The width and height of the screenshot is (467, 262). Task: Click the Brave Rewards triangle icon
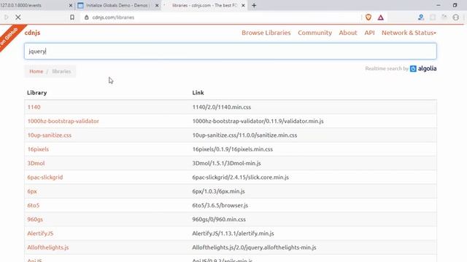pyautogui.click(x=381, y=17)
